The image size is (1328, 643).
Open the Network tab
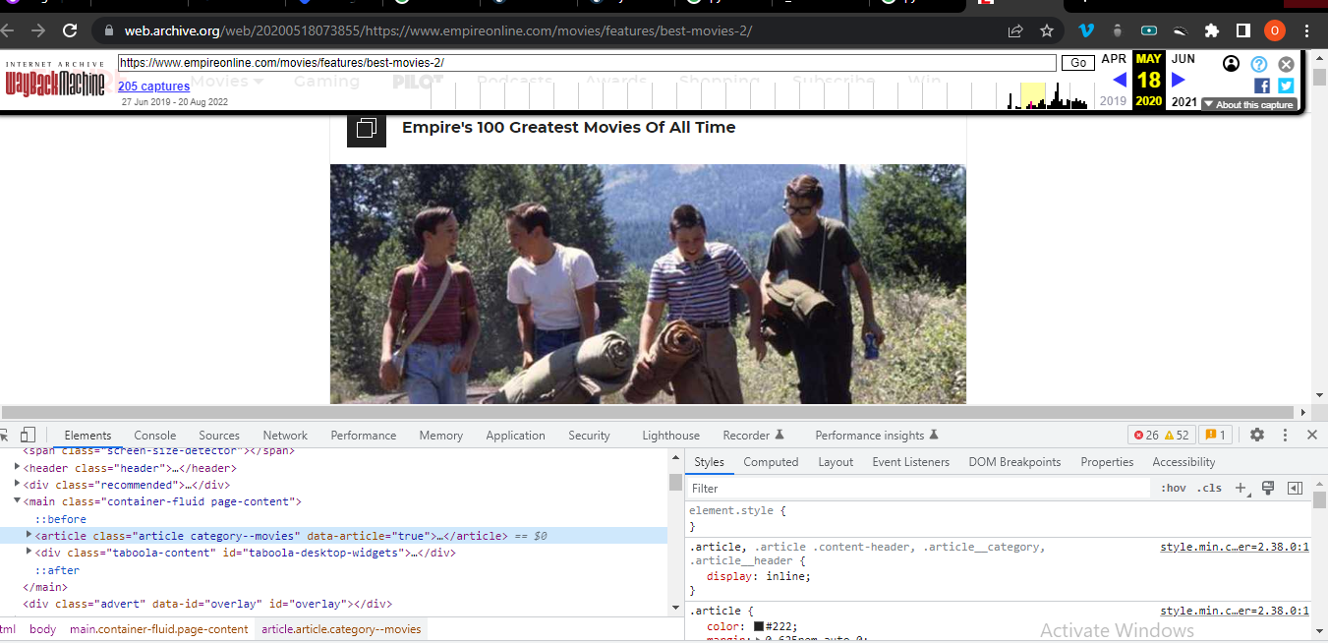pos(285,435)
